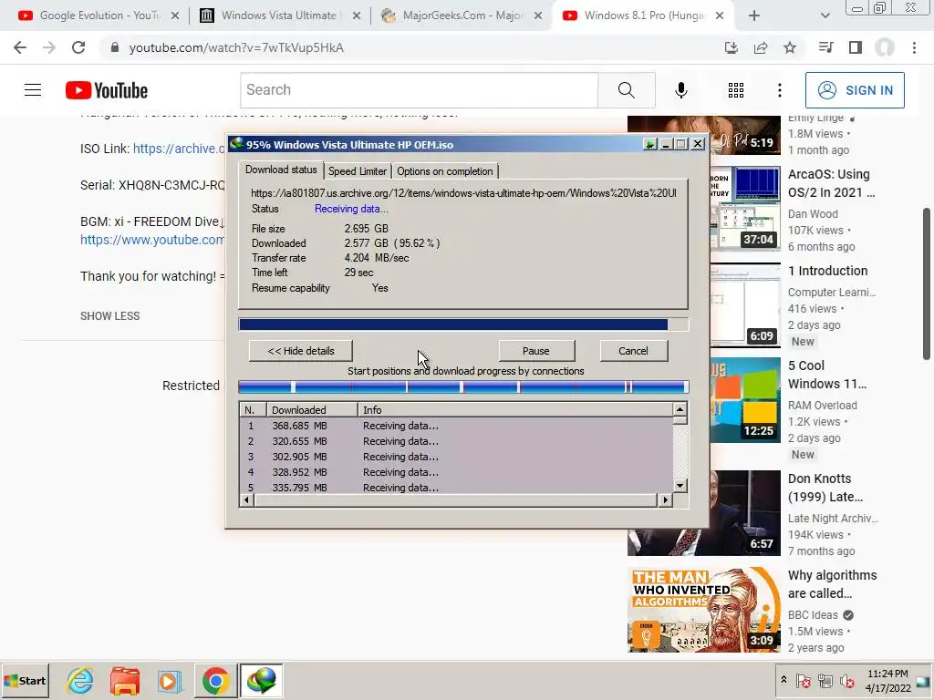This screenshot has width=934, height=700.
Task: Click the taskbar clock 11:24 PM
Action: point(887,674)
